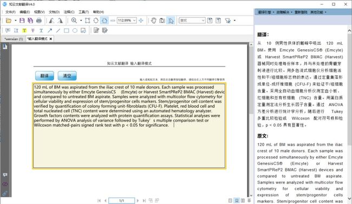Toggle the single page layout icon

[230, 201]
